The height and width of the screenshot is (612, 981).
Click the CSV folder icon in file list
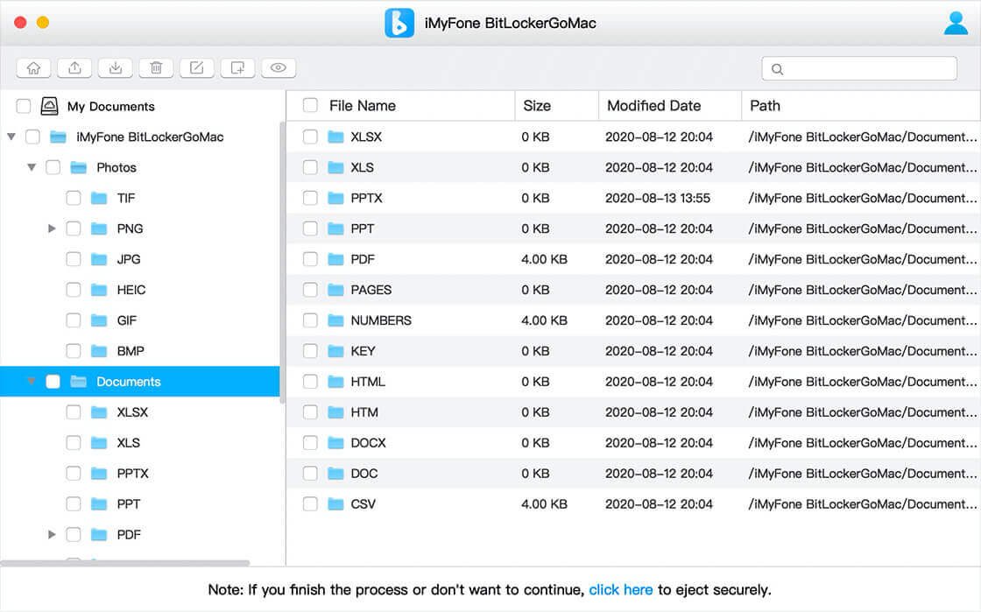click(336, 503)
